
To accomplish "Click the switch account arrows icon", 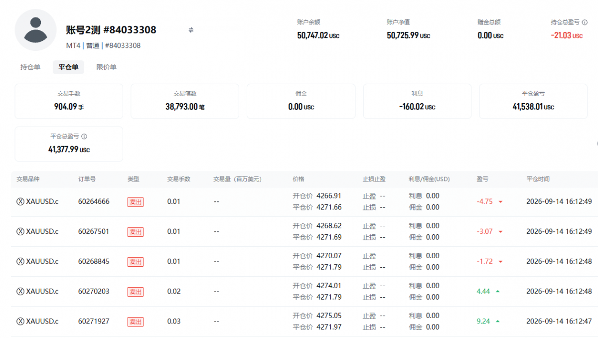I will tap(191, 30).
